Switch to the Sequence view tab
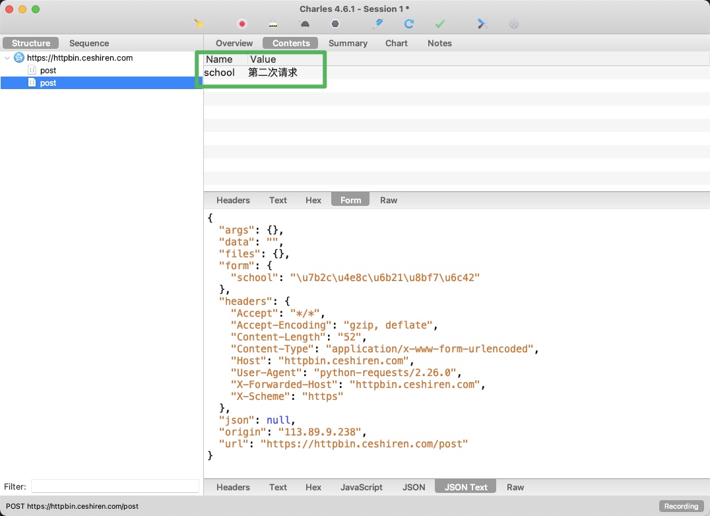This screenshot has height=516, width=710. coord(89,43)
